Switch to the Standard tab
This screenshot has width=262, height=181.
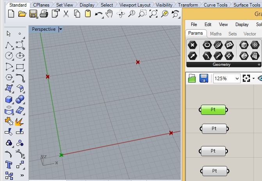click(x=18, y=5)
